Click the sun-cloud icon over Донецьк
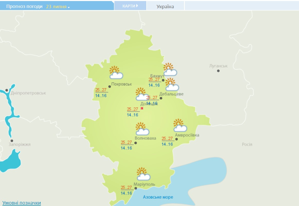The width and height of the screenshot is (299, 206). (x=142, y=94)
